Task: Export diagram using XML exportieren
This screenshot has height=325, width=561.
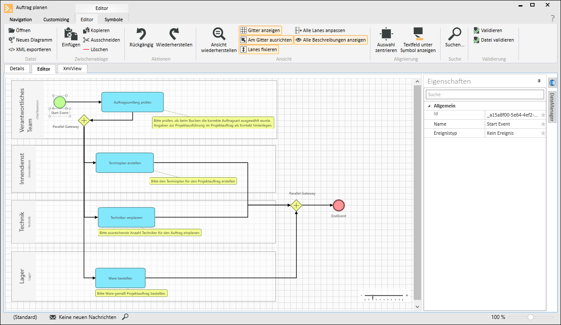Action: (x=29, y=49)
